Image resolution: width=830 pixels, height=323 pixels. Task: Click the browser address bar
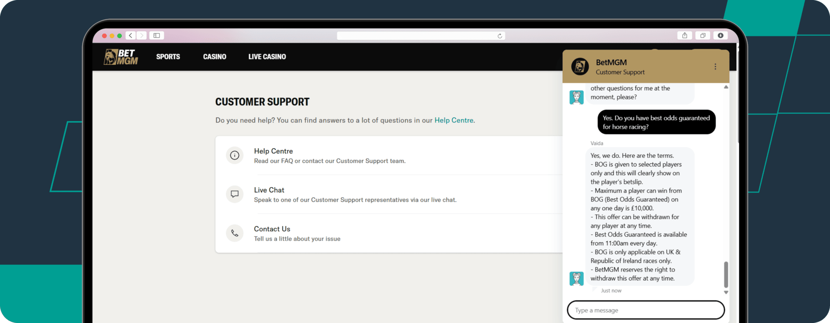pyautogui.click(x=421, y=36)
